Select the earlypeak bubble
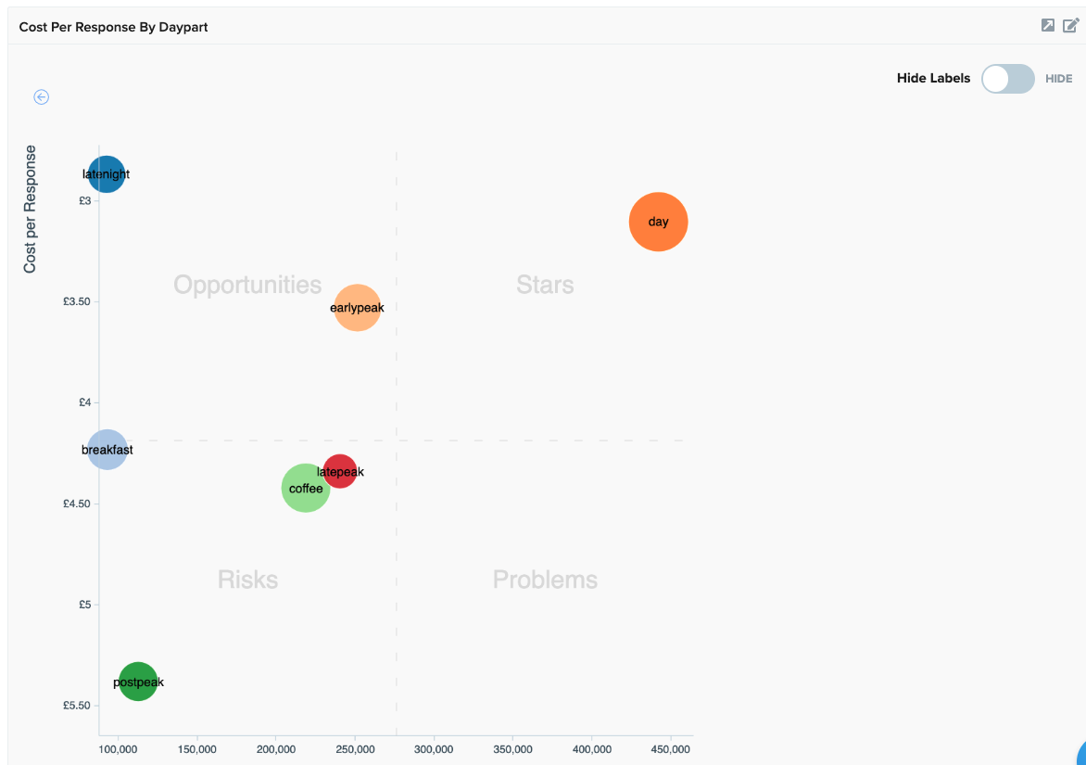Viewport: 1086px width, 765px height. 357,308
